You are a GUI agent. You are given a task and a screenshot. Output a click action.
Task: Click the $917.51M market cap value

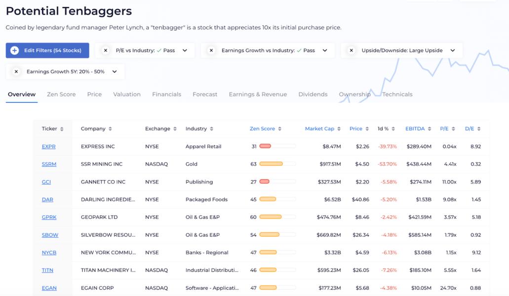[330, 164]
